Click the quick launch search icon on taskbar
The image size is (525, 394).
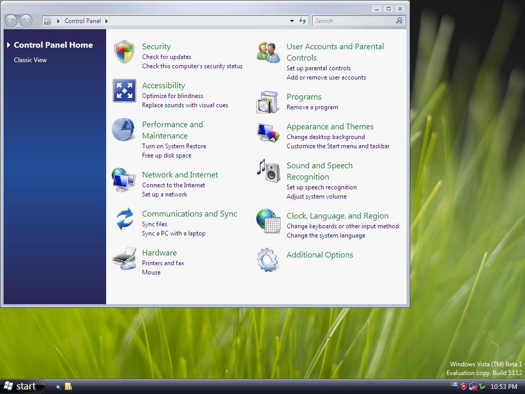58,387
